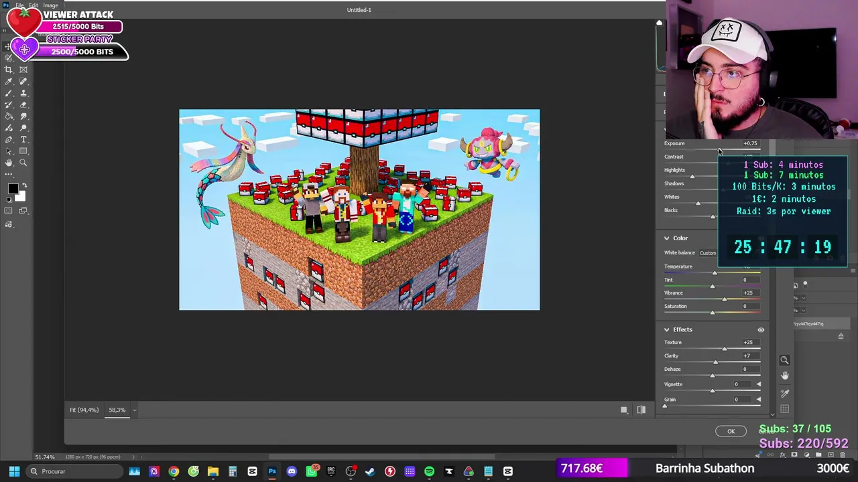
Task: Swap foreground and background colors
Action: pos(24,187)
